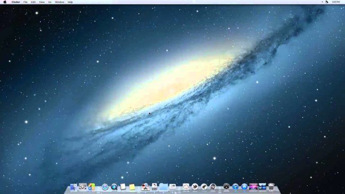Open Dashboard gauge icon in Dock

tap(226, 187)
